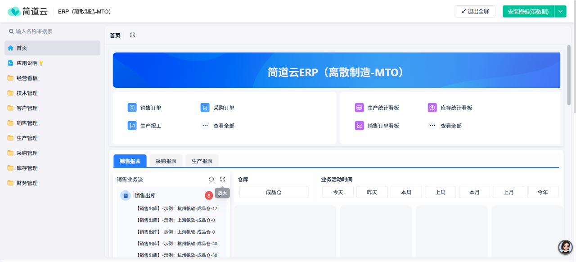Filter by 昨天

[x=372, y=192]
